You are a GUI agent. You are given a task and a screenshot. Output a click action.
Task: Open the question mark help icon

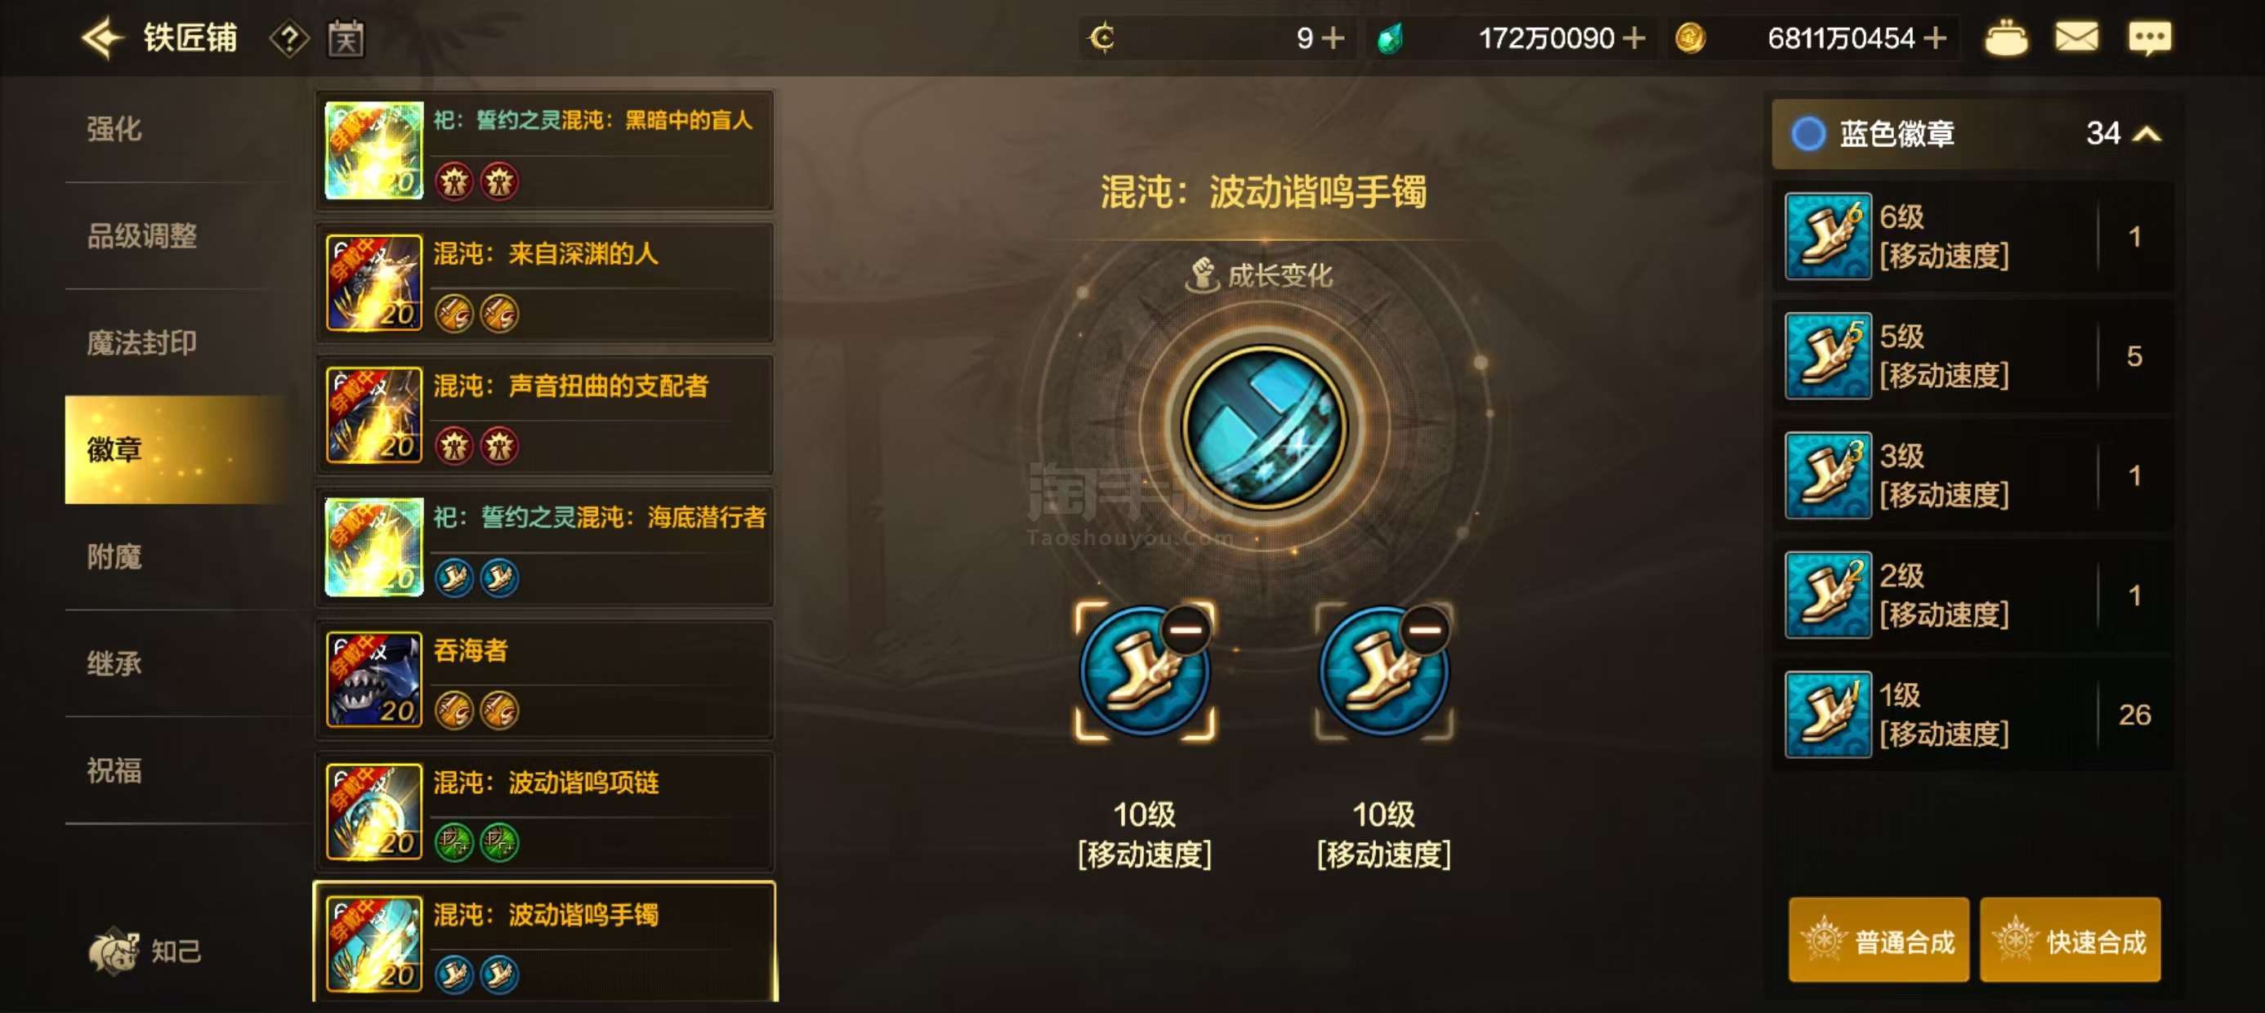[289, 38]
